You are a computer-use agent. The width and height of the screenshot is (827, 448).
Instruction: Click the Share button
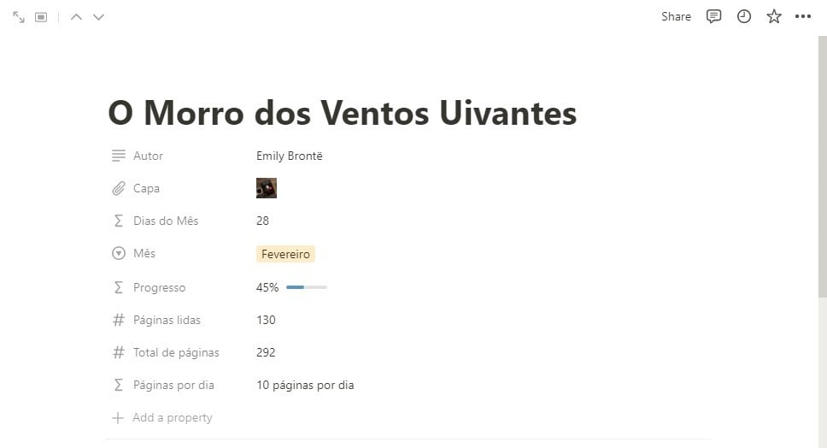[x=676, y=16]
